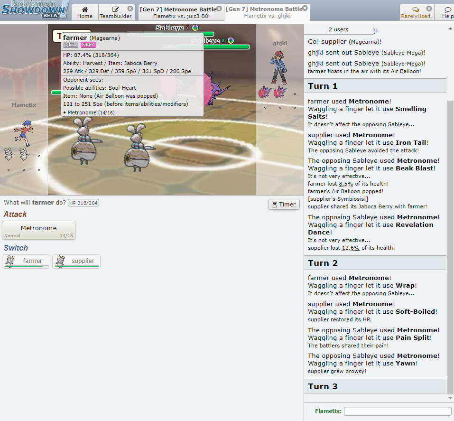Open the 2 users list

click(338, 29)
